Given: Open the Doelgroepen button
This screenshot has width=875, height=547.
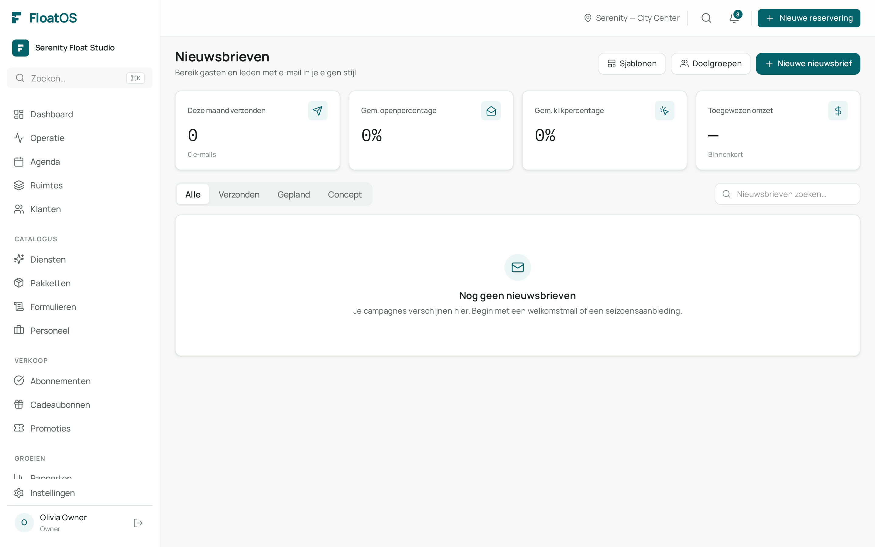Looking at the screenshot, I should coord(711,64).
